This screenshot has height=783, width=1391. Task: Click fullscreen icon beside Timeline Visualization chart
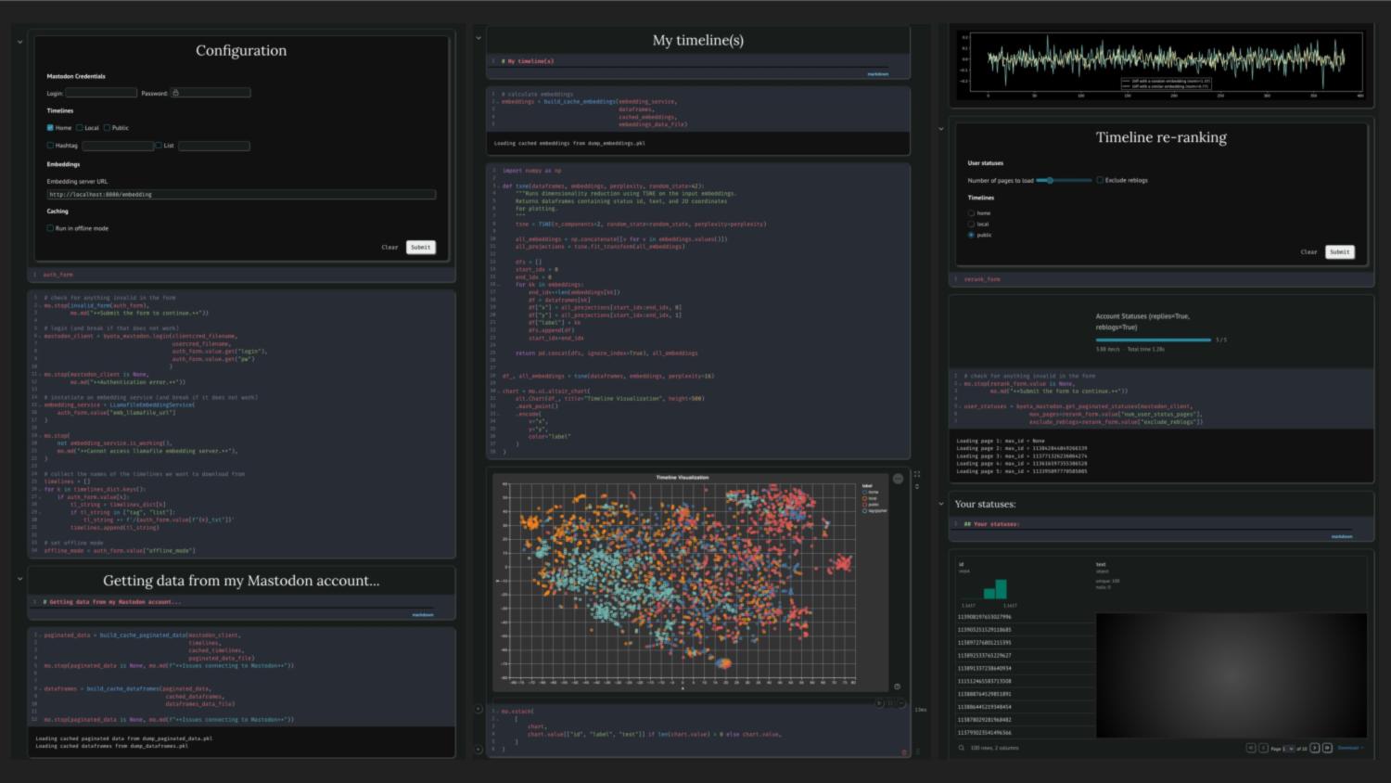pos(917,474)
